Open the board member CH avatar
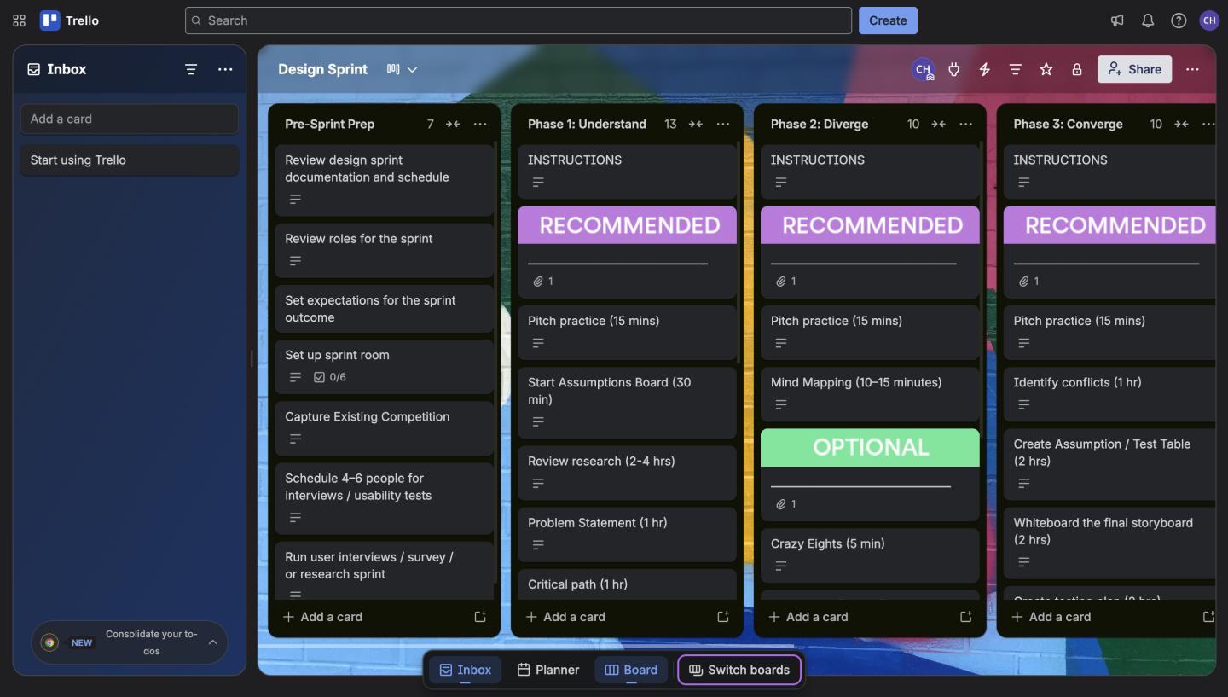1228x697 pixels. [x=923, y=69]
